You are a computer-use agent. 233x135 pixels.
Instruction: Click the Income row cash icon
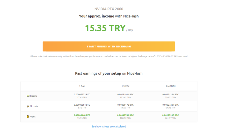pos(28,96)
